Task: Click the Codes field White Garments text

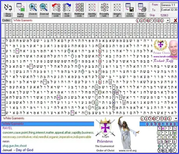Action: 23,20
